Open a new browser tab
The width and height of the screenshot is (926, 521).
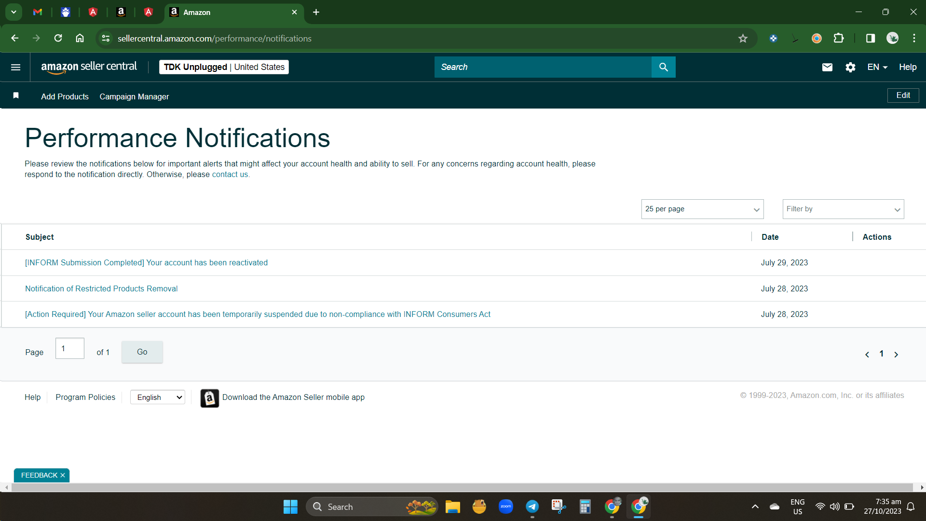pyautogui.click(x=316, y=12)
